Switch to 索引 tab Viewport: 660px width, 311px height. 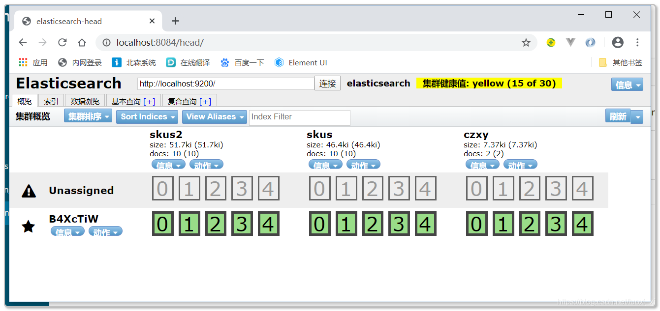[51, 101]
